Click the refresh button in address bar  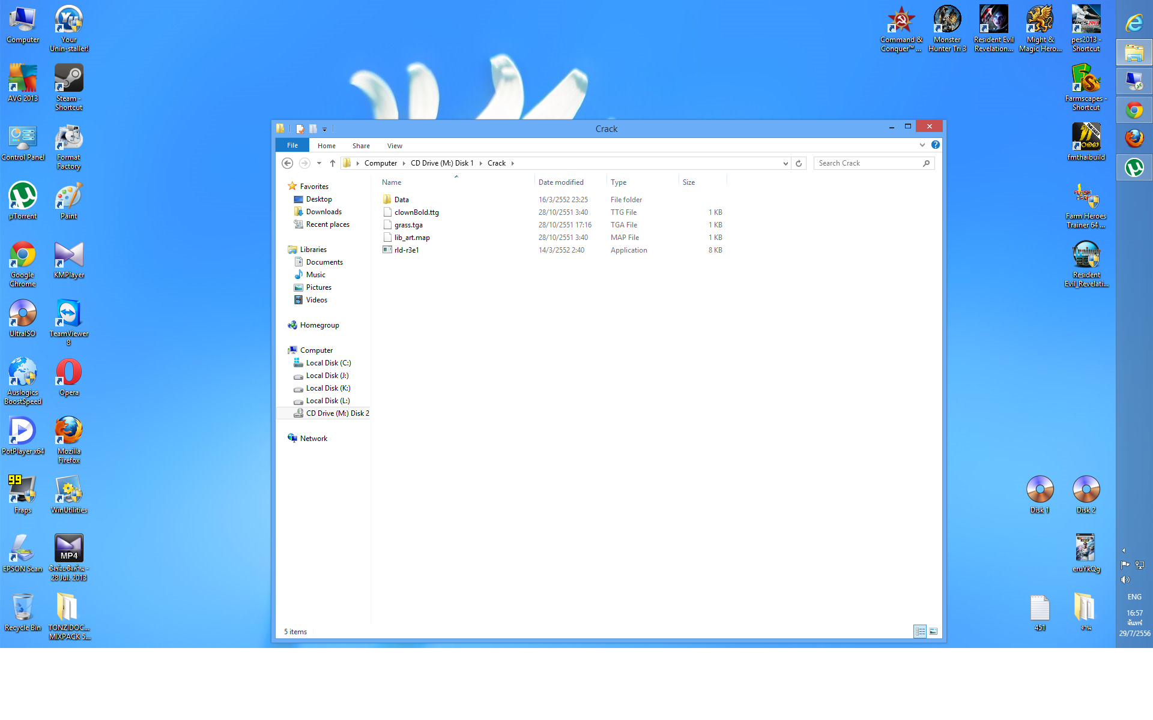pos(799,163)
